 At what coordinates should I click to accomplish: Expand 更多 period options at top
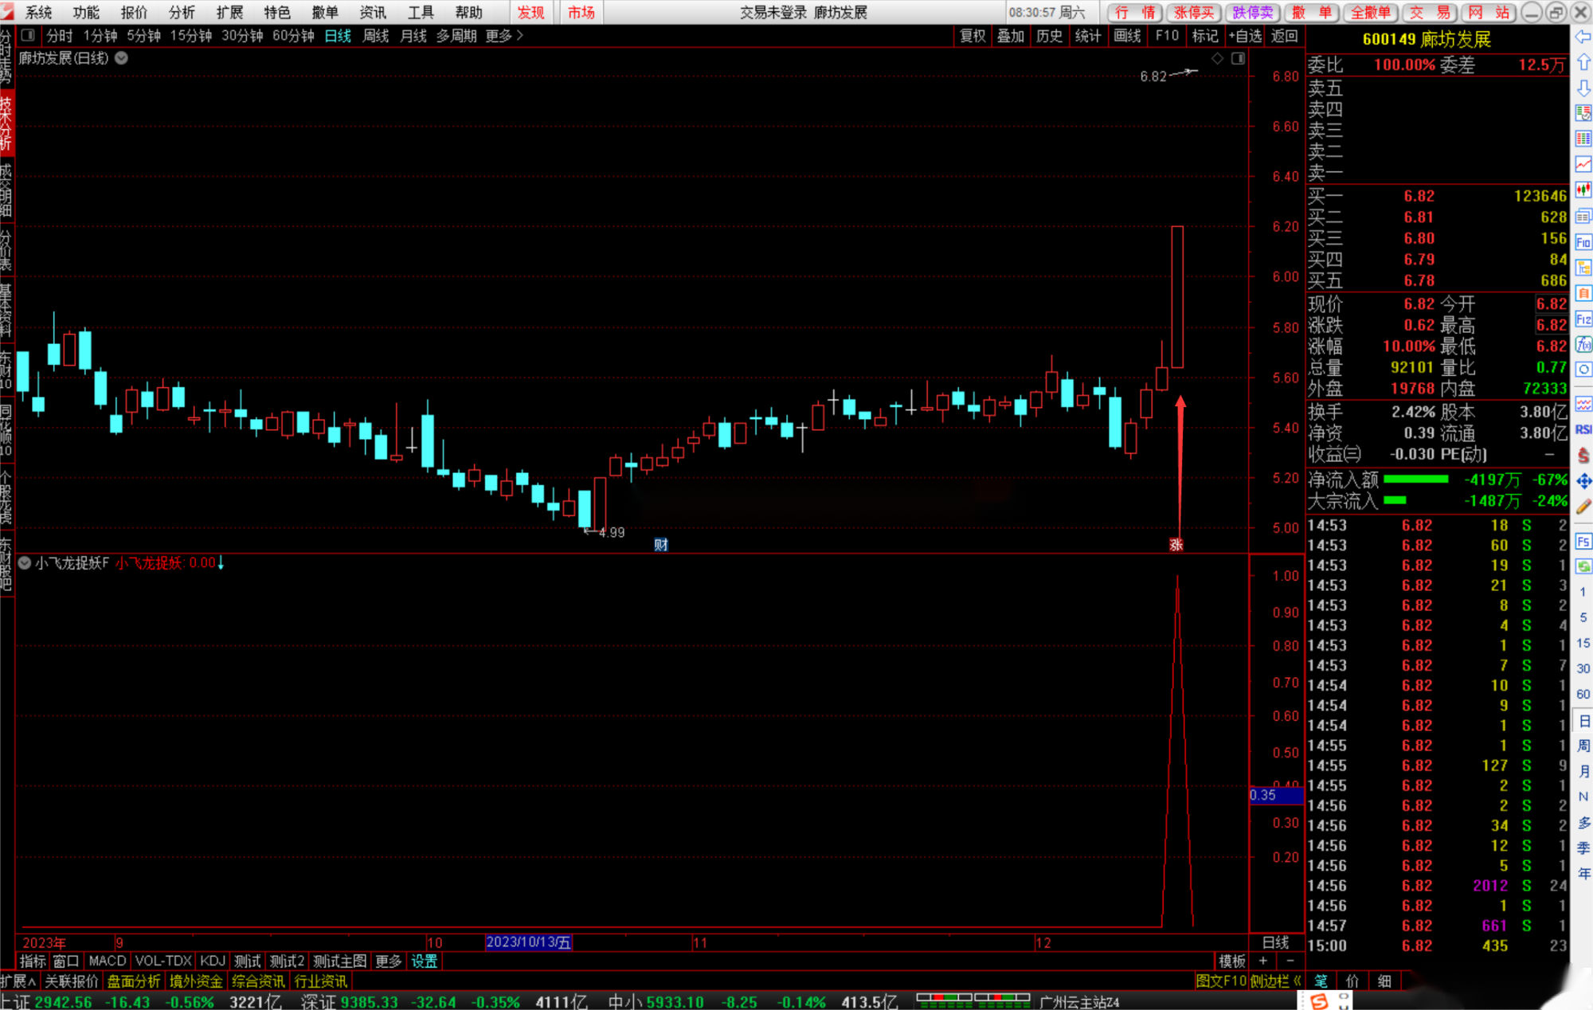tap(503, 36)
